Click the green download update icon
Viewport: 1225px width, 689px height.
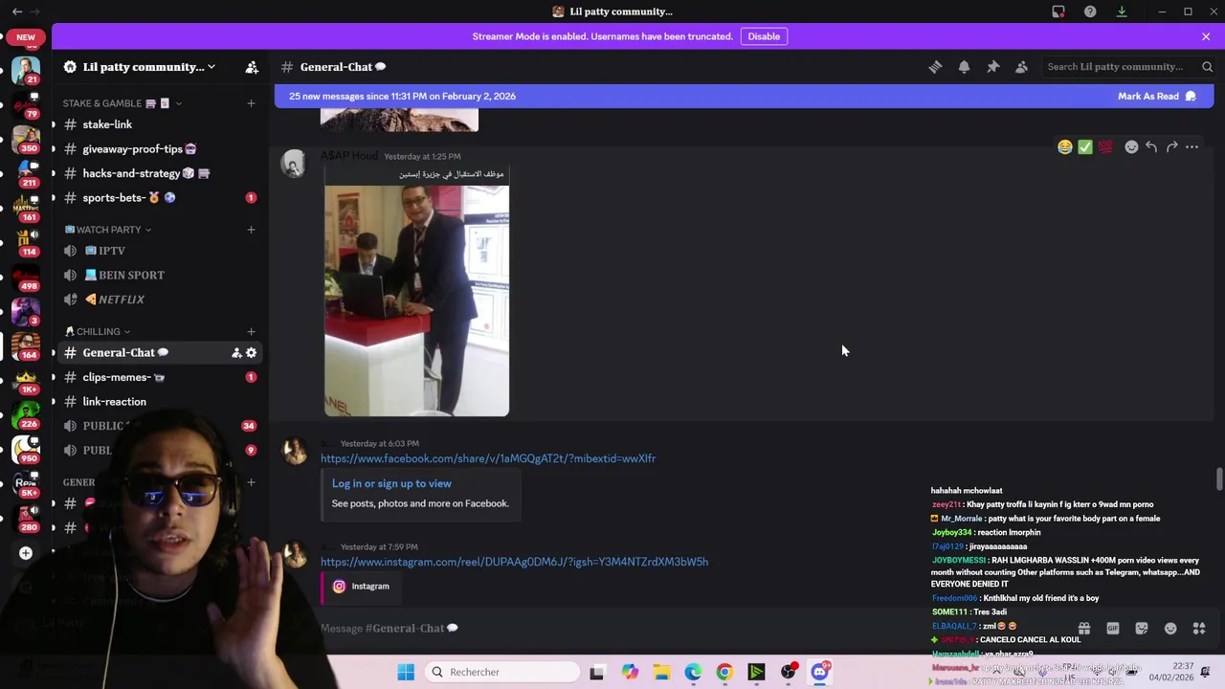click(x=1122, y=11)
